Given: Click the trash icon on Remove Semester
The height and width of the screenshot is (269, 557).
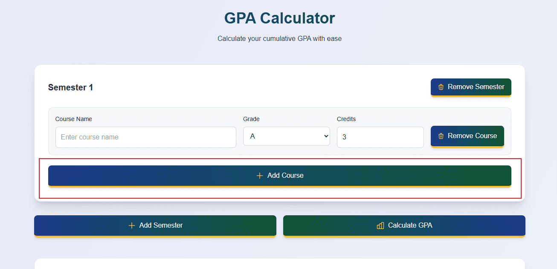Looking at the screenshot, I should pyautogui.click(x=441, y=87).
